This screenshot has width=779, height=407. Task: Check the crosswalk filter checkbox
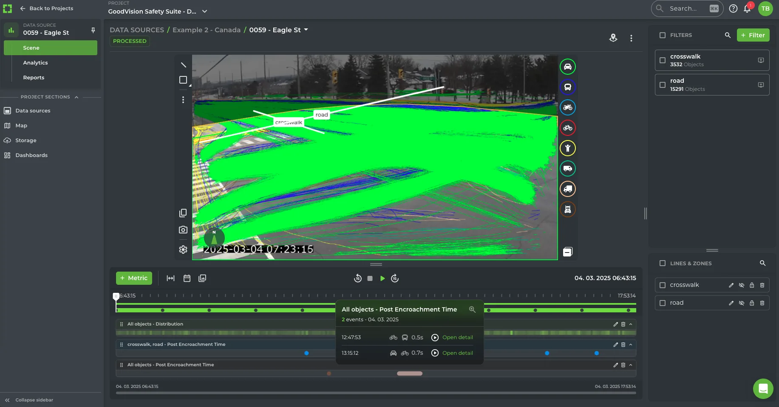click(x=663, y=60)
